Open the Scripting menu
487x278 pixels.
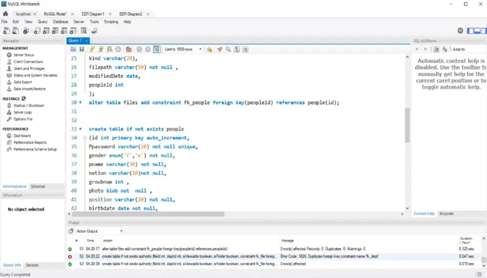click(111, 22)
